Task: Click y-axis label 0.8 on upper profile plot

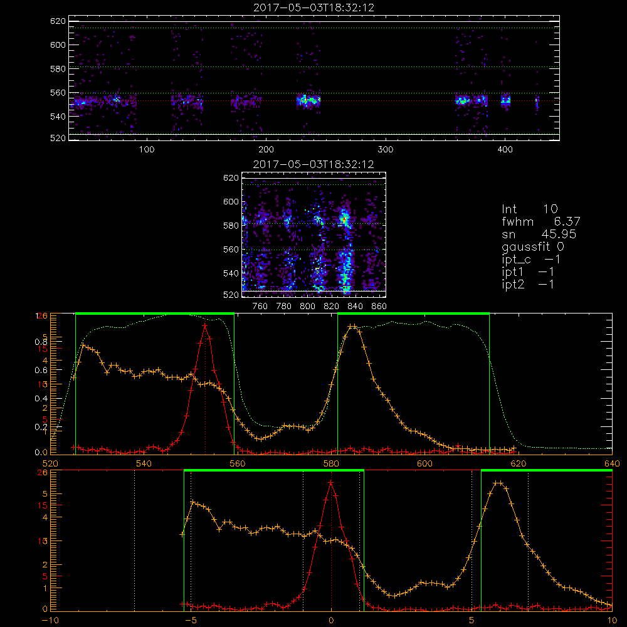Action: pos(41,342)
